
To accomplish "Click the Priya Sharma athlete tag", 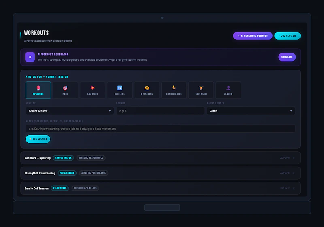I will tap(67, 173).
